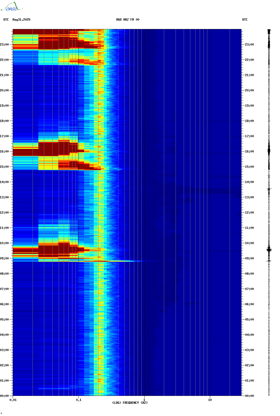
Task: Click the 08:00 label on the right time axis
Action: click(249, 274)
